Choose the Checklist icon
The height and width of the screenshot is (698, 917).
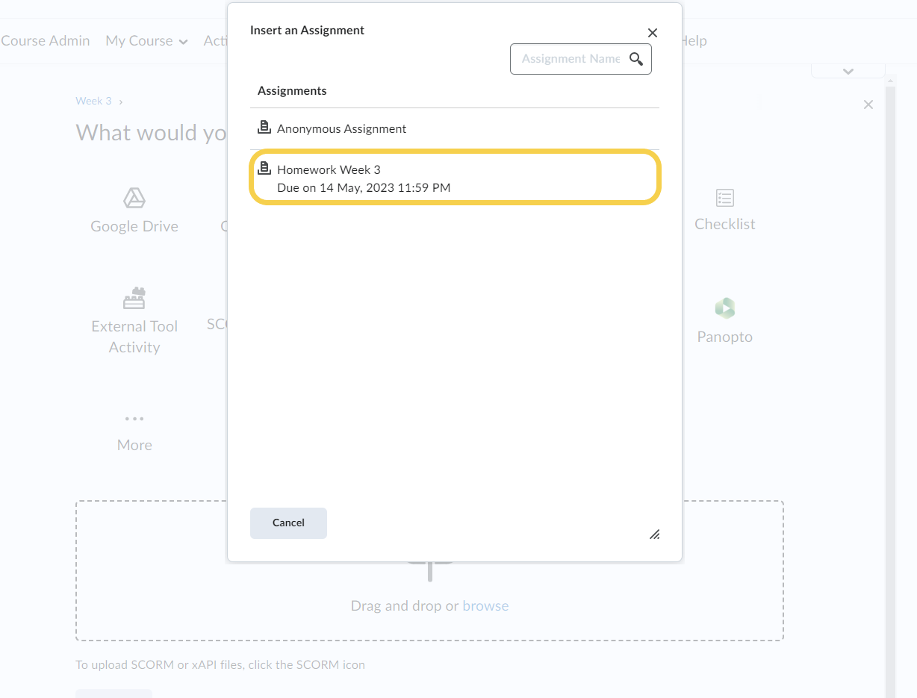[x=724, y=198]
